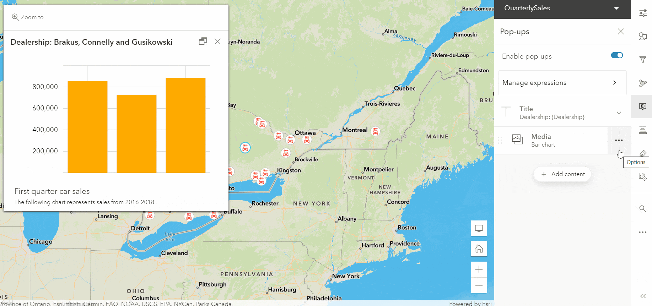Screen dimensions: 652x306
Task: Click the tallest, third orange bar
Action: pyautogui.click(x=185, y=125)
